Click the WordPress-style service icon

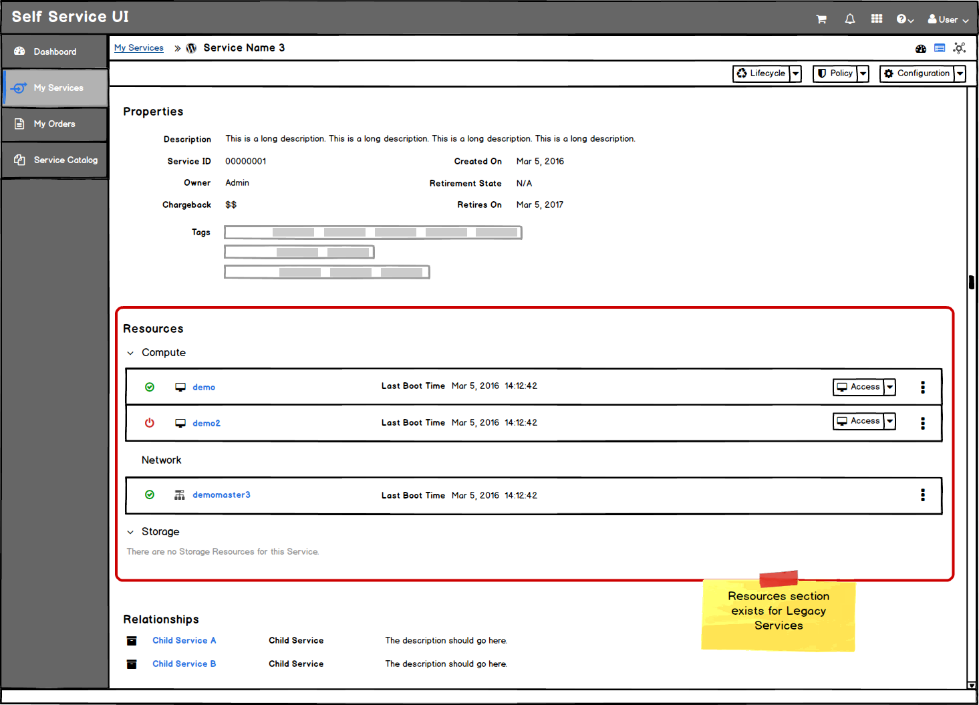point(191,48)
